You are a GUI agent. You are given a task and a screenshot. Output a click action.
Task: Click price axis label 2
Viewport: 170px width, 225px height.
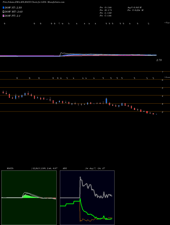click(163, 112)
